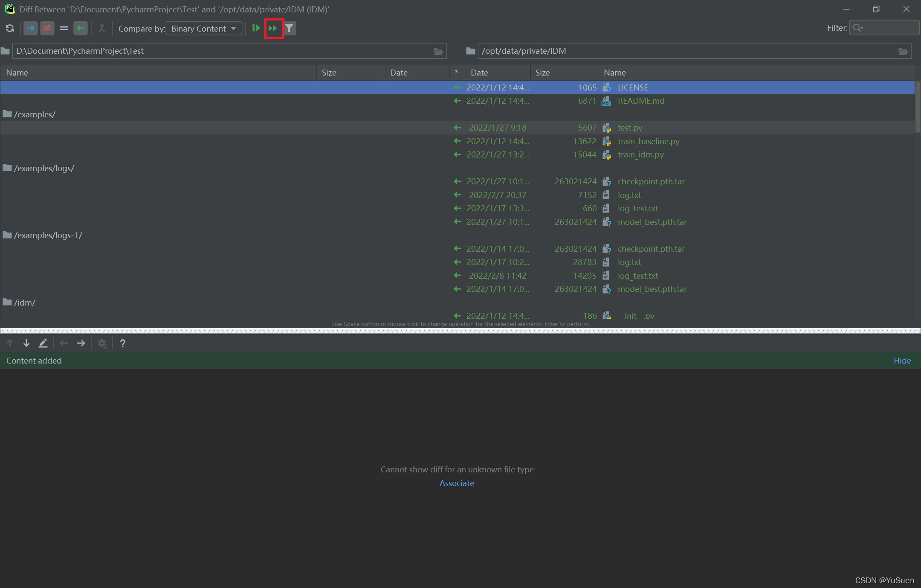Run Synchronize Selected (single green play icon)
This screenshot has height=588, width=921.
[x=256, y=28]
